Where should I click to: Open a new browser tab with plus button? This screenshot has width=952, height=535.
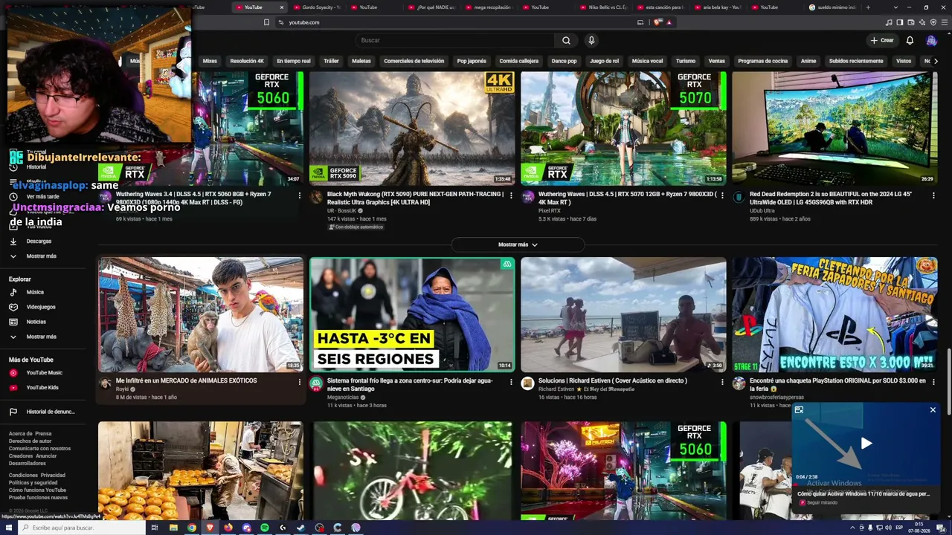click(x=867, y=7)
